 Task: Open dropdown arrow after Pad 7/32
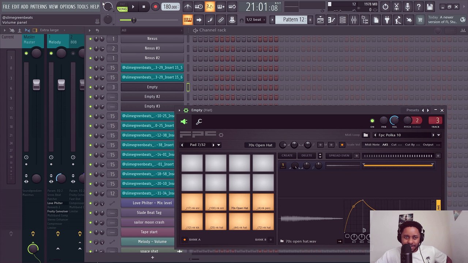(219, 145)
